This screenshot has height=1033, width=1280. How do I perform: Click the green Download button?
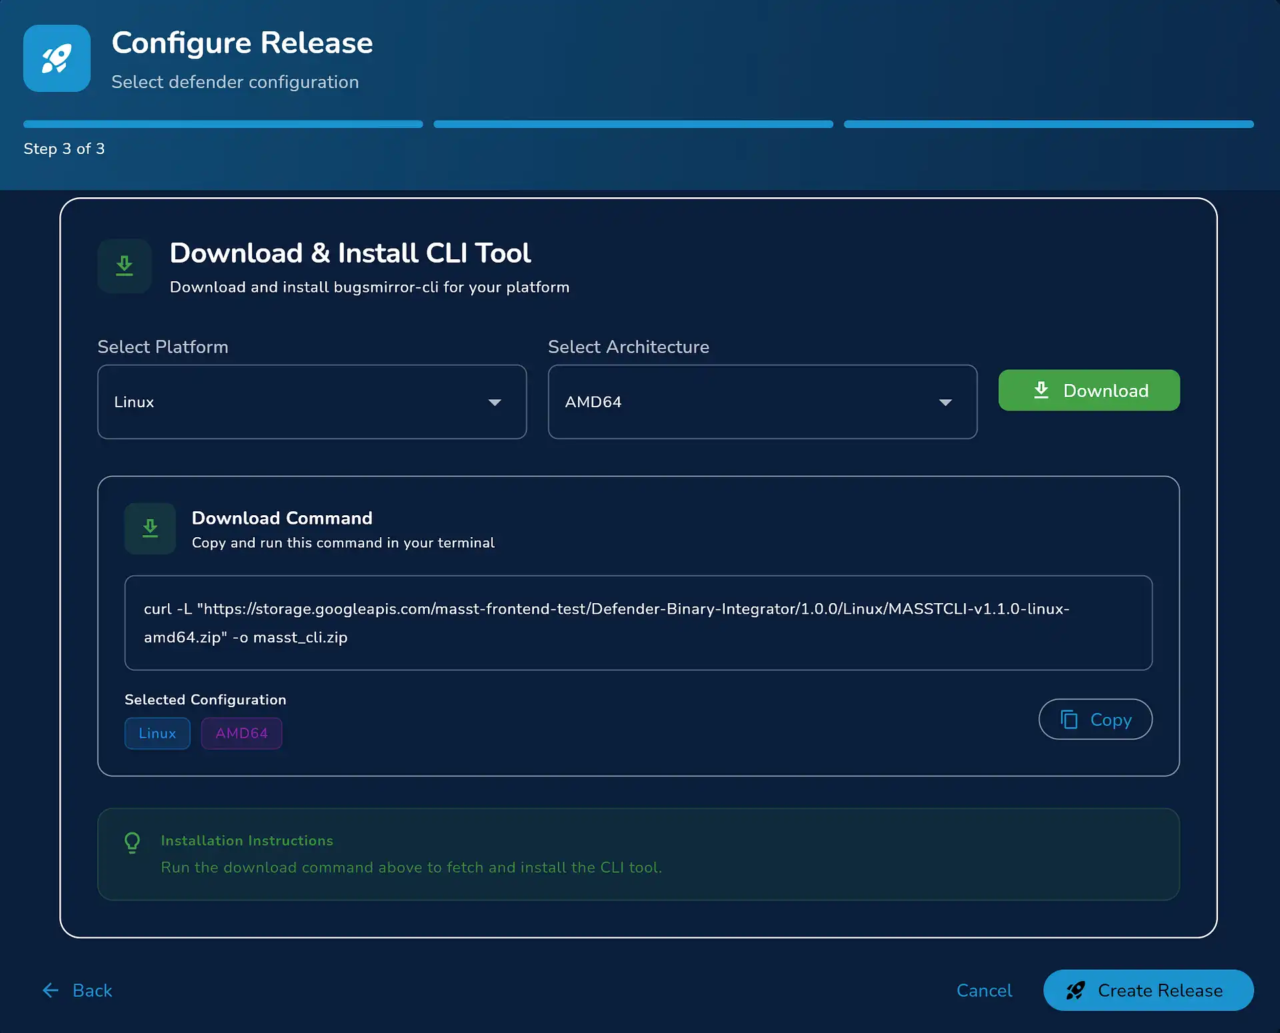tap(1089, 391)
